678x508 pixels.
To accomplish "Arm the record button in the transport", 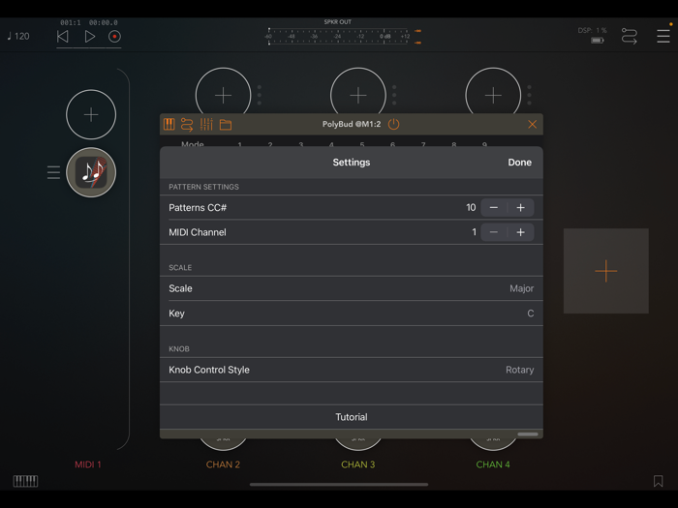I will [x=114, y=37].
